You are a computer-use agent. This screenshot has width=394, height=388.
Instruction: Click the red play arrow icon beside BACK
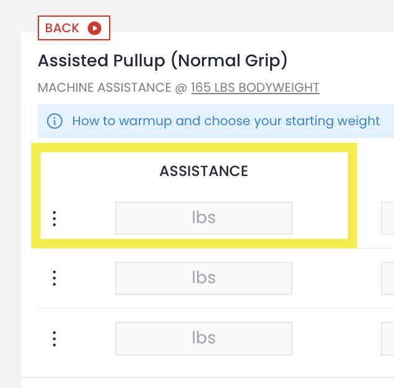(94, 28)
